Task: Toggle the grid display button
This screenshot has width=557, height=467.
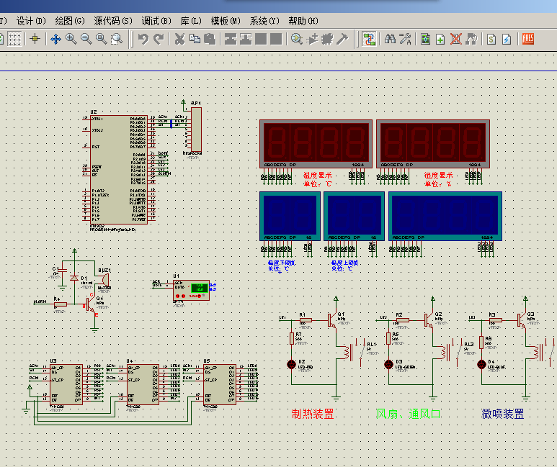Action: point(14,39)
